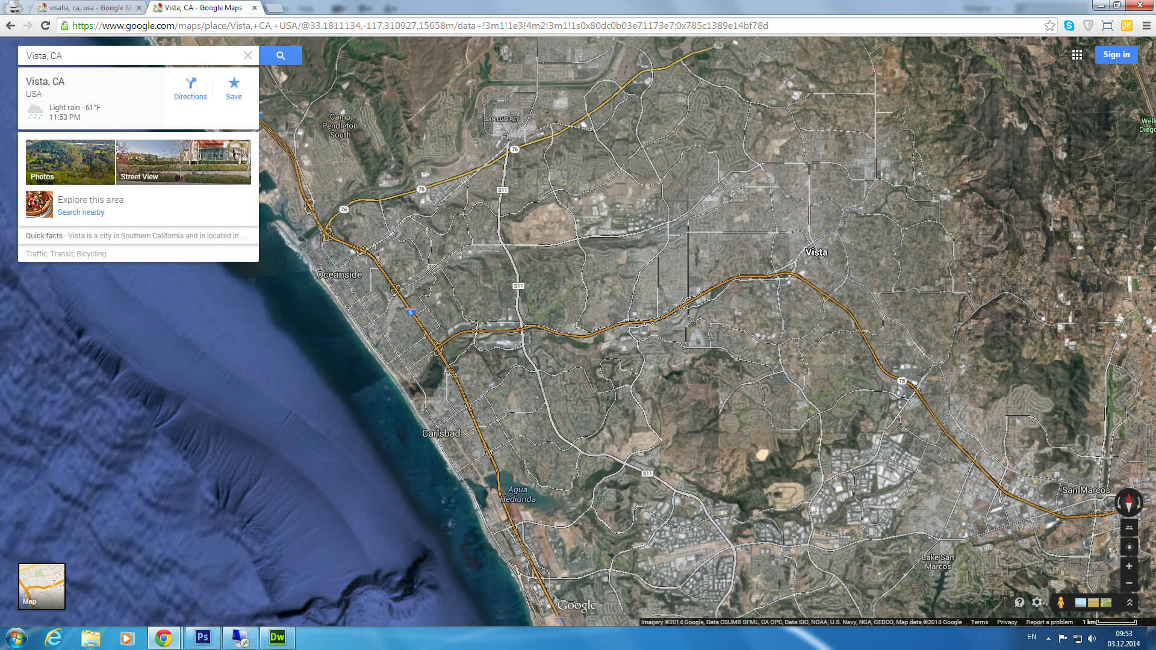The image size is (1156, 650).
Task: Open Chrome menu hamburger button
Action: tap(1146, 25)
